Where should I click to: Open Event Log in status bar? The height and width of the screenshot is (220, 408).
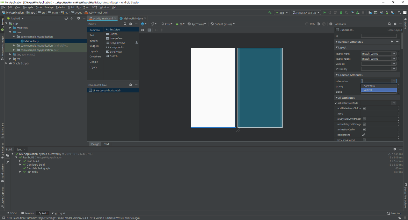click(x=394, y=214)
